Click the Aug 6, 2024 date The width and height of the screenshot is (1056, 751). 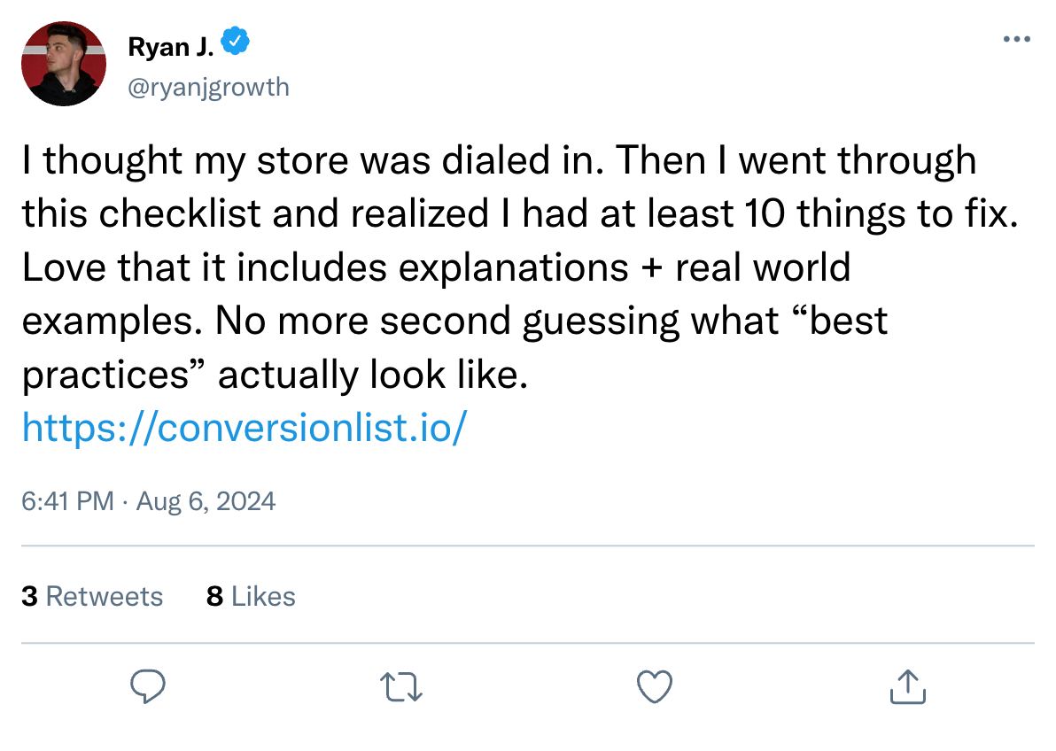[205, 501]
